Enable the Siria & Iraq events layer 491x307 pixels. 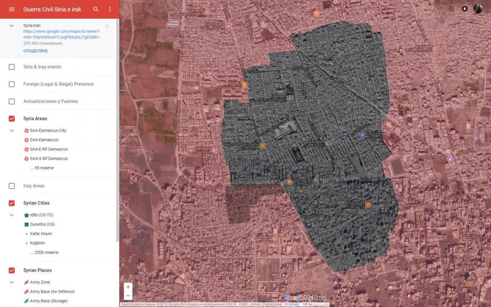(12, 67)
